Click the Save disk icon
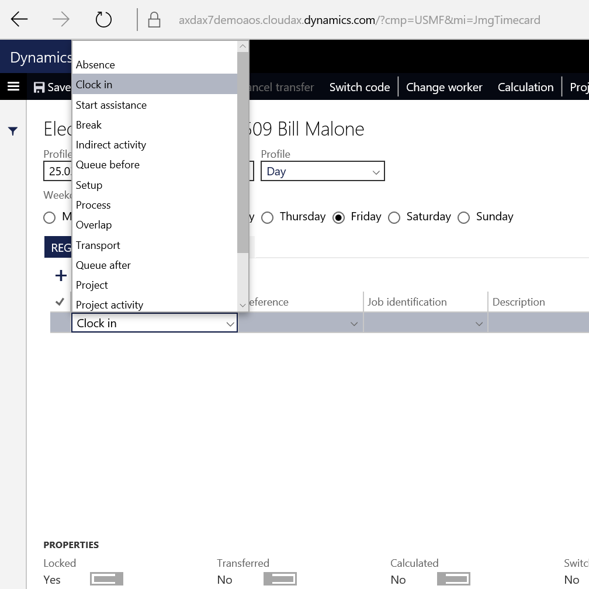589x589 pixels. click(x=39, y=88)
